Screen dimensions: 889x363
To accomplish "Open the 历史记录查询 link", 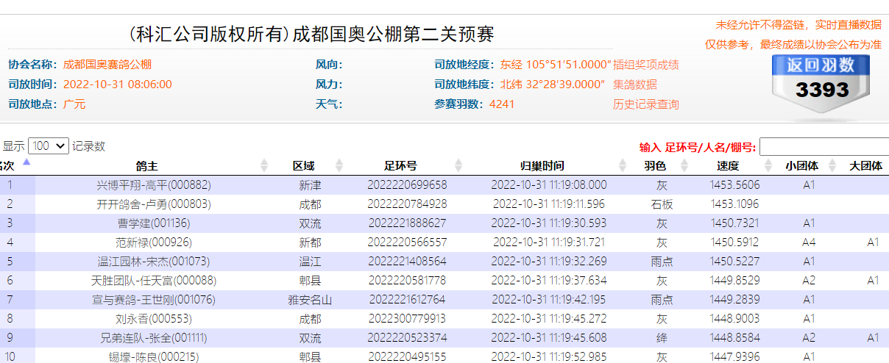I will 645,104.
